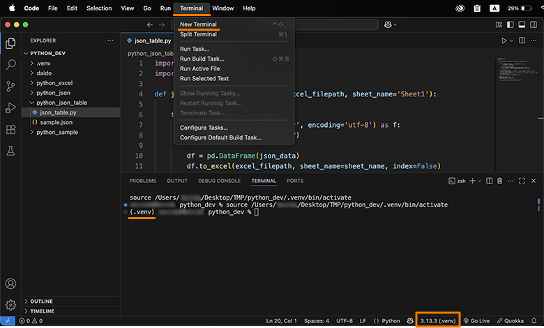Screen dimensions: 544x328
Task: Open Run and Debug view
Action: (x=10, y=108)
